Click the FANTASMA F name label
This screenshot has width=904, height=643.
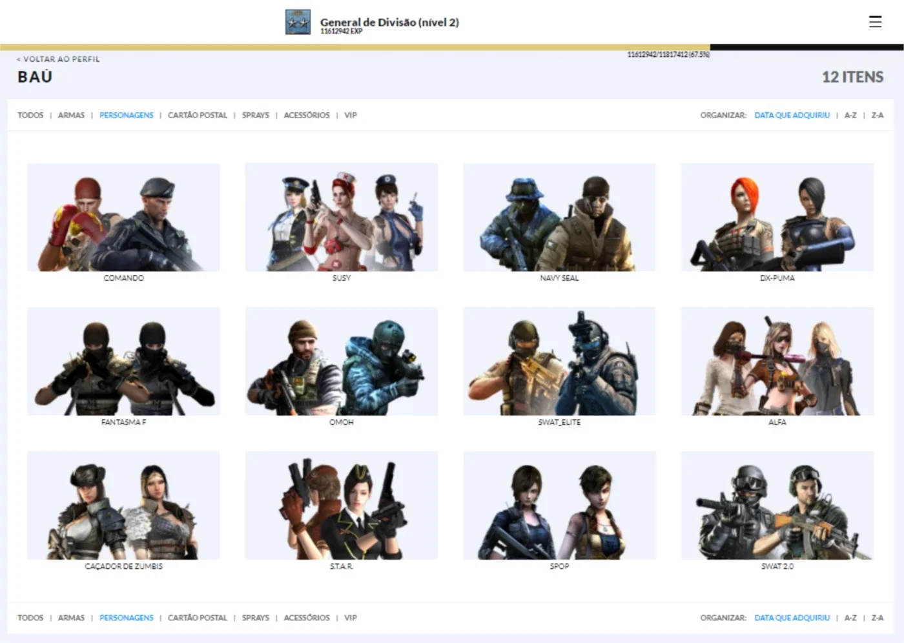[123, 422]
